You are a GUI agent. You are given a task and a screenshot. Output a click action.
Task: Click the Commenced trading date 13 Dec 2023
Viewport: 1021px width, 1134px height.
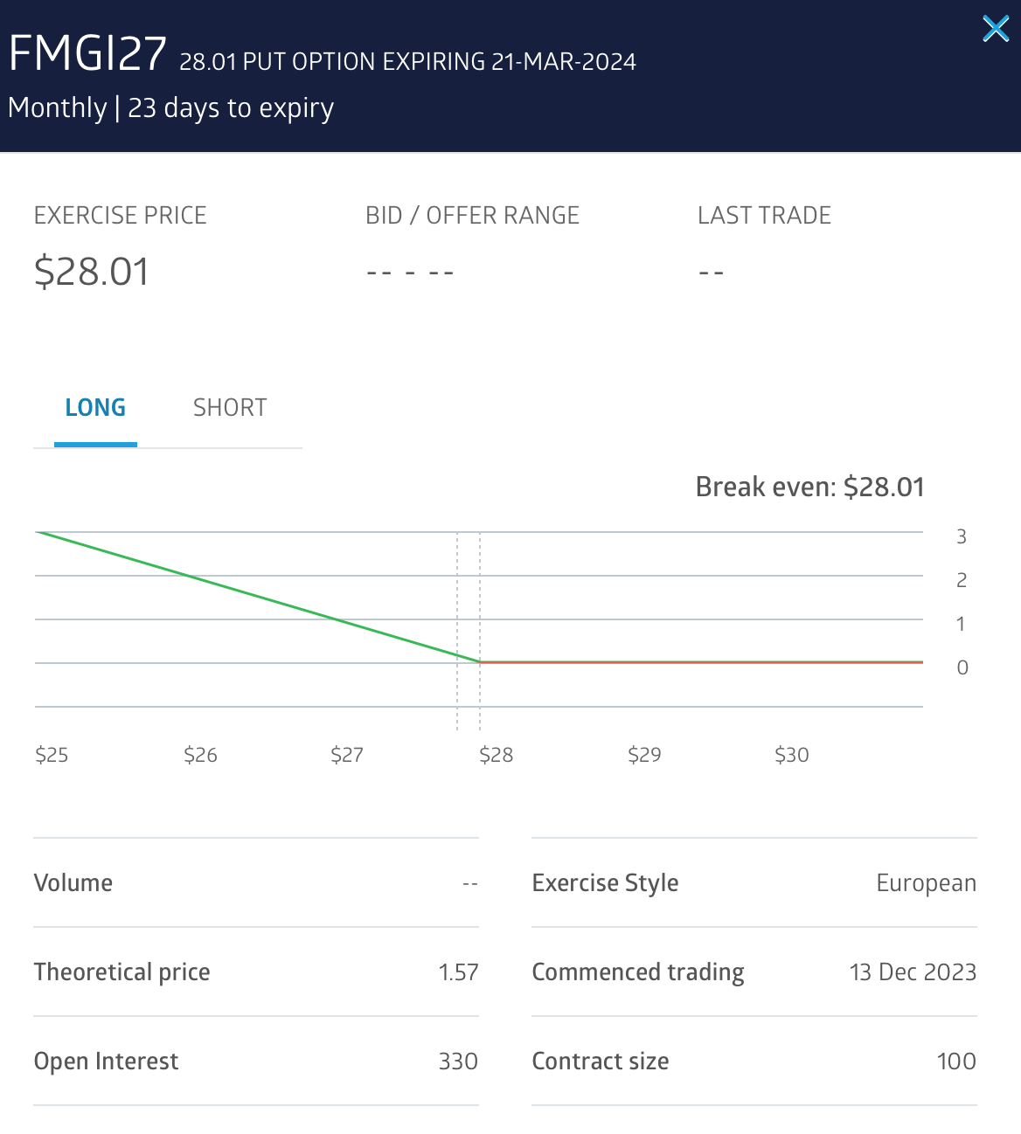click(x=912, y=972)
